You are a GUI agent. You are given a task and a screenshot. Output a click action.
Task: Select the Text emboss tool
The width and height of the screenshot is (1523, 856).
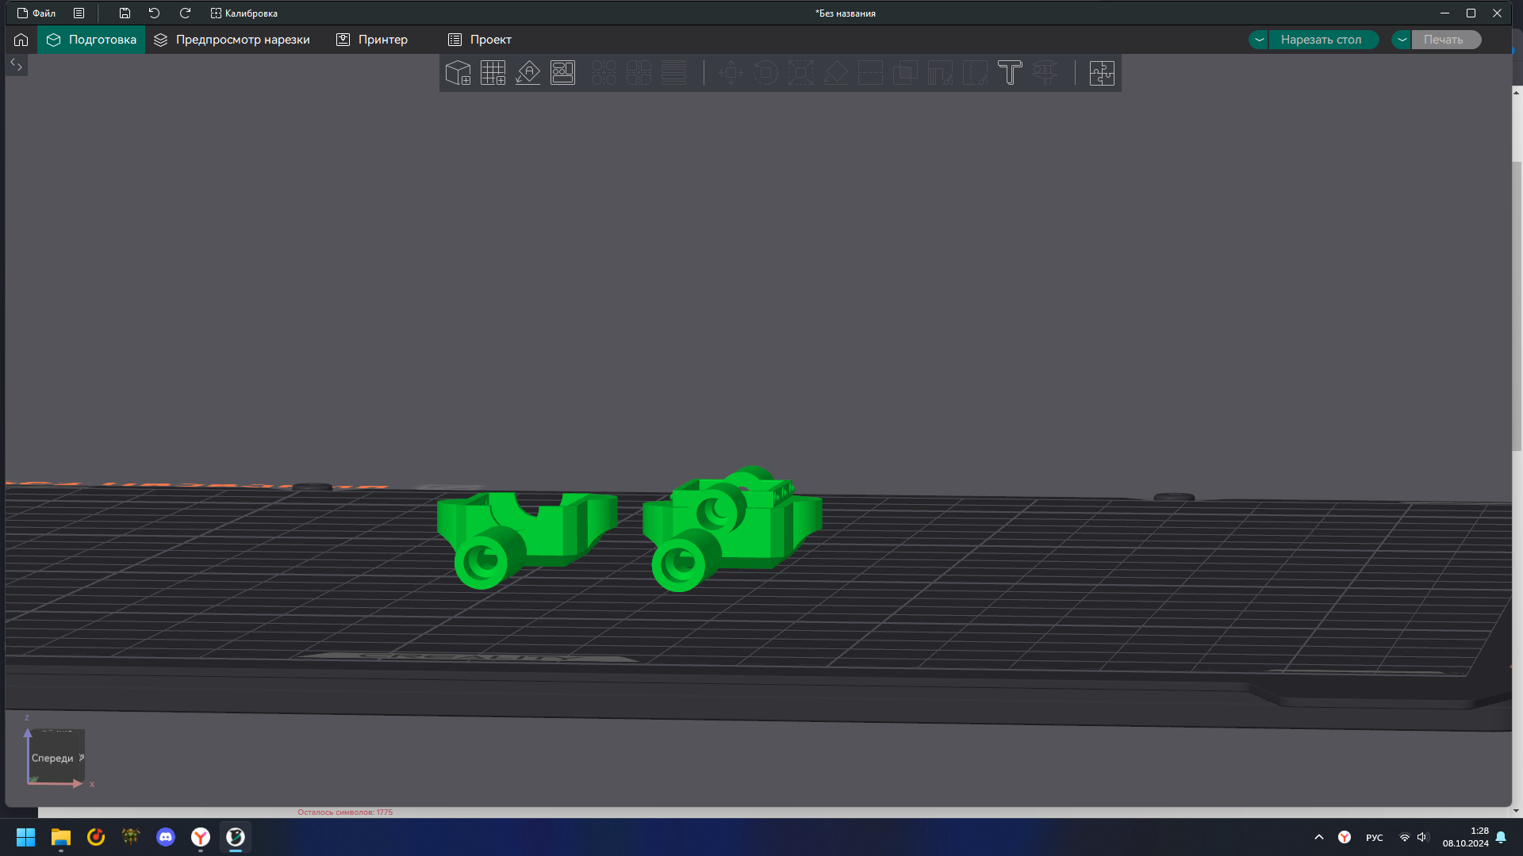[x=1010, y=73]
